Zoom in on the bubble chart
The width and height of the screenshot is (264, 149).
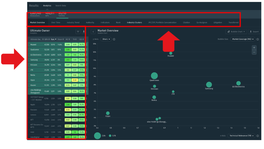click(254, 47)
